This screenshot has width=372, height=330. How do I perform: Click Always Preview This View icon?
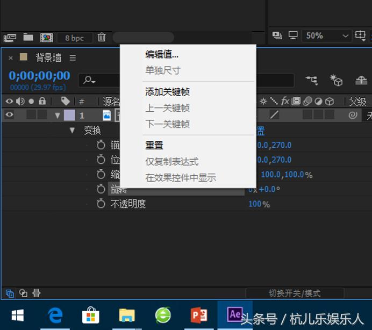pyautogui.click(x=277, y=35)
